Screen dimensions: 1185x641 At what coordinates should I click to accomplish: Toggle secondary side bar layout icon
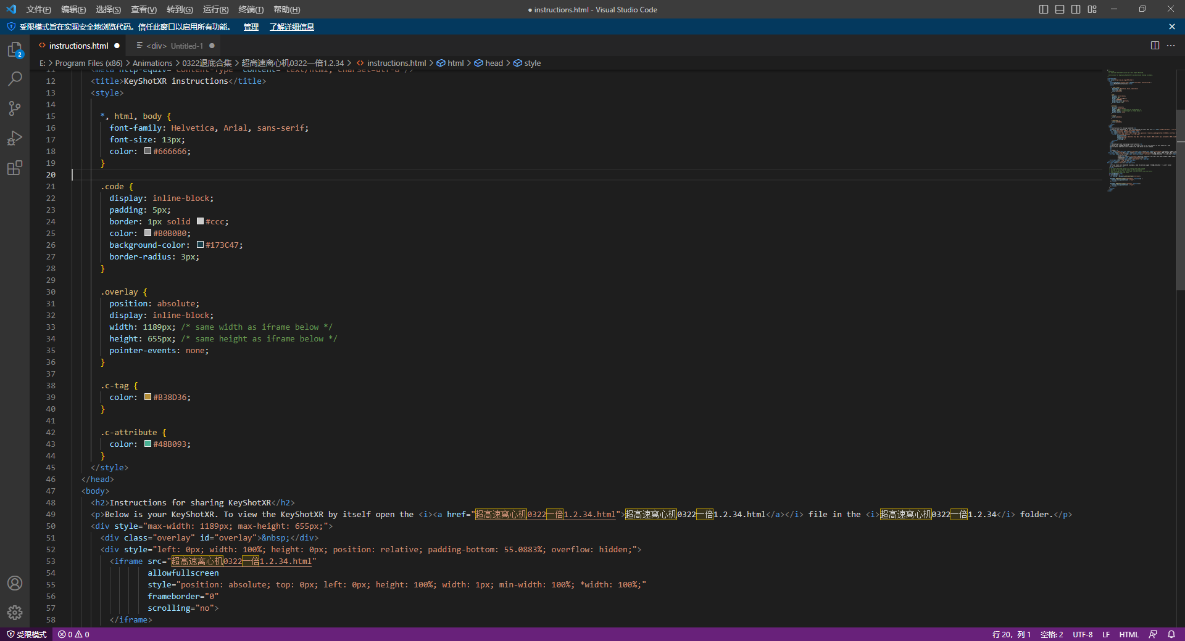(1076, 9)
